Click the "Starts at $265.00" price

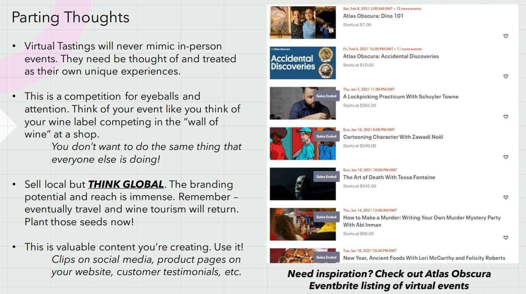click(360, 105)
